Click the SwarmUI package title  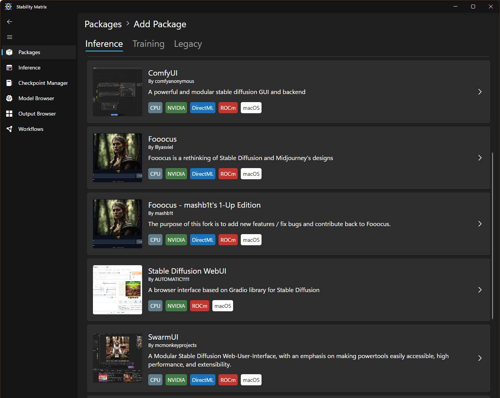tap(163, 337)
